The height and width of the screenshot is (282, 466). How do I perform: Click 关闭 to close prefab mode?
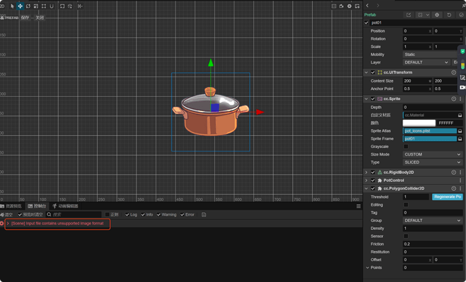click(x=40, y=18)
